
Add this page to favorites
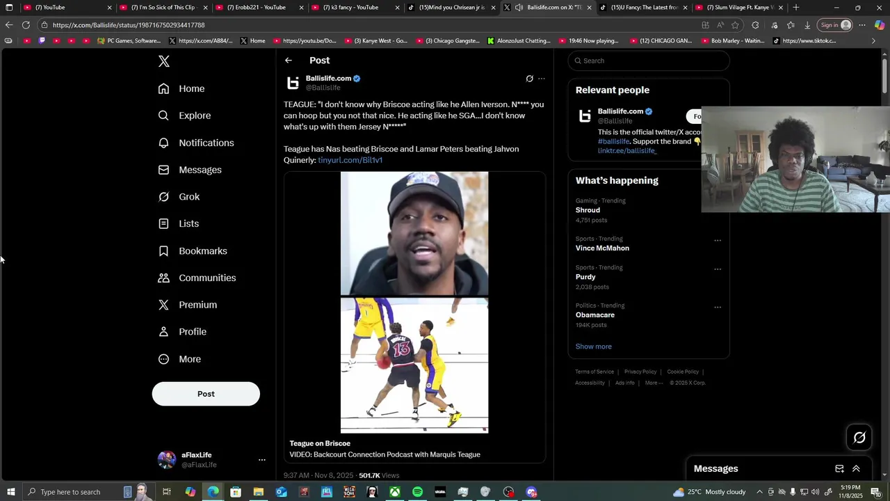[x=735, y=25]
